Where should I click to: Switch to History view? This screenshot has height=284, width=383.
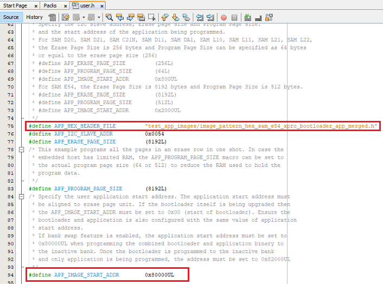pyautogui.click(x=34, y=17)
